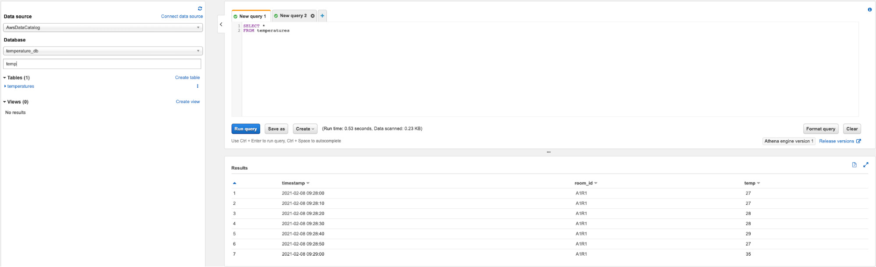Open the Data source dropdown AwsDataCatalog
Viewport: 876px width, 267px height.
tap(103, 28)
